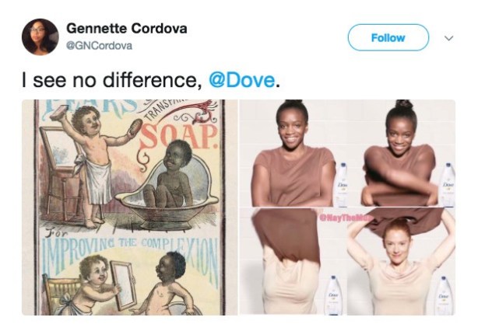Screen dimensions: 478x324
Task: Open the @GNCordova handle link
Action: [x=99, y=45]
